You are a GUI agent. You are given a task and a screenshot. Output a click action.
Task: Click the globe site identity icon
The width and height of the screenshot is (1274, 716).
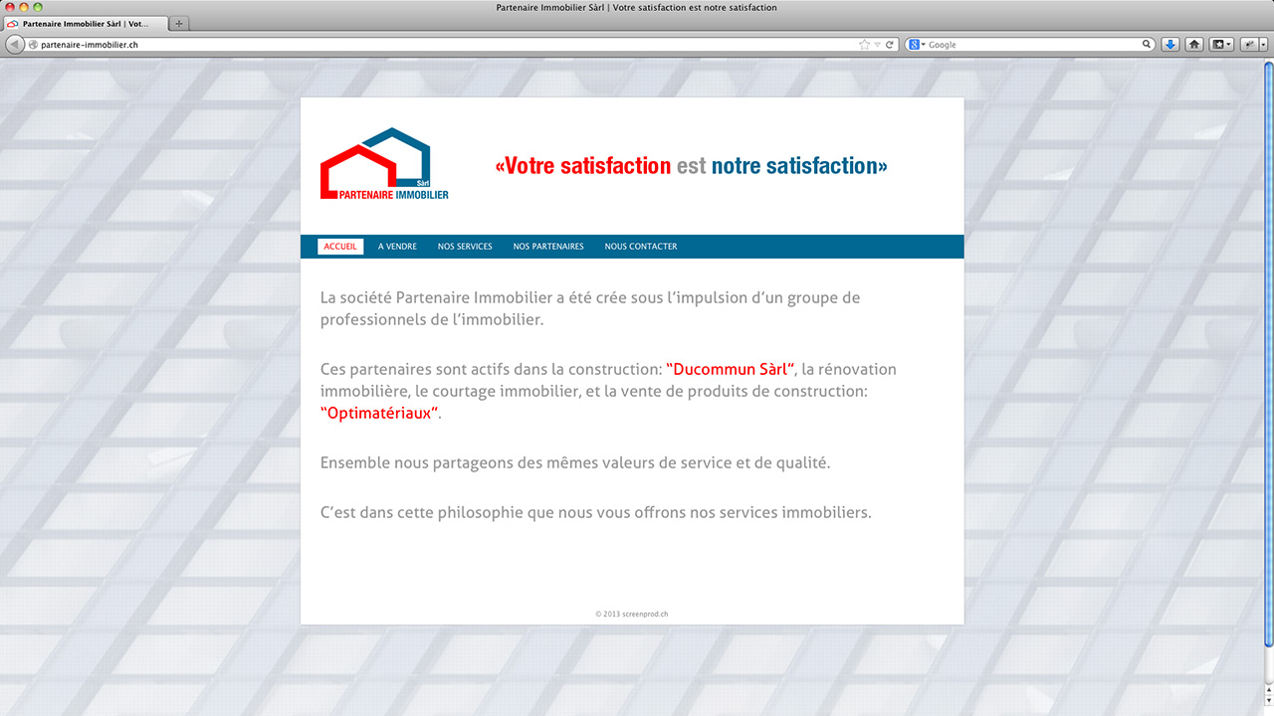(x=33, y=45)
